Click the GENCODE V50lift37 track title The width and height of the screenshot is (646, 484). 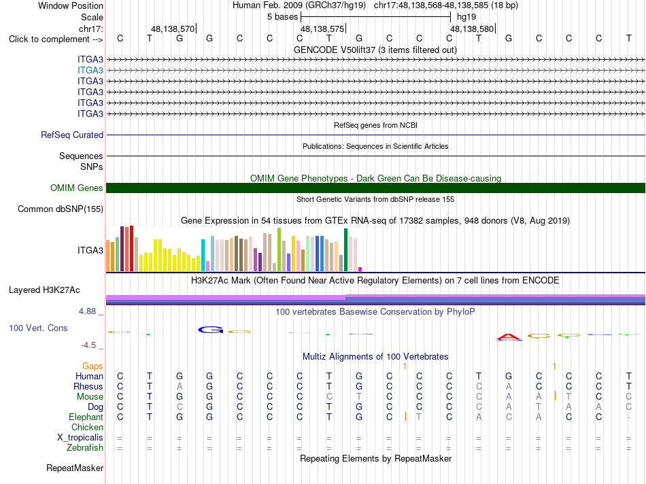(375, 50)
